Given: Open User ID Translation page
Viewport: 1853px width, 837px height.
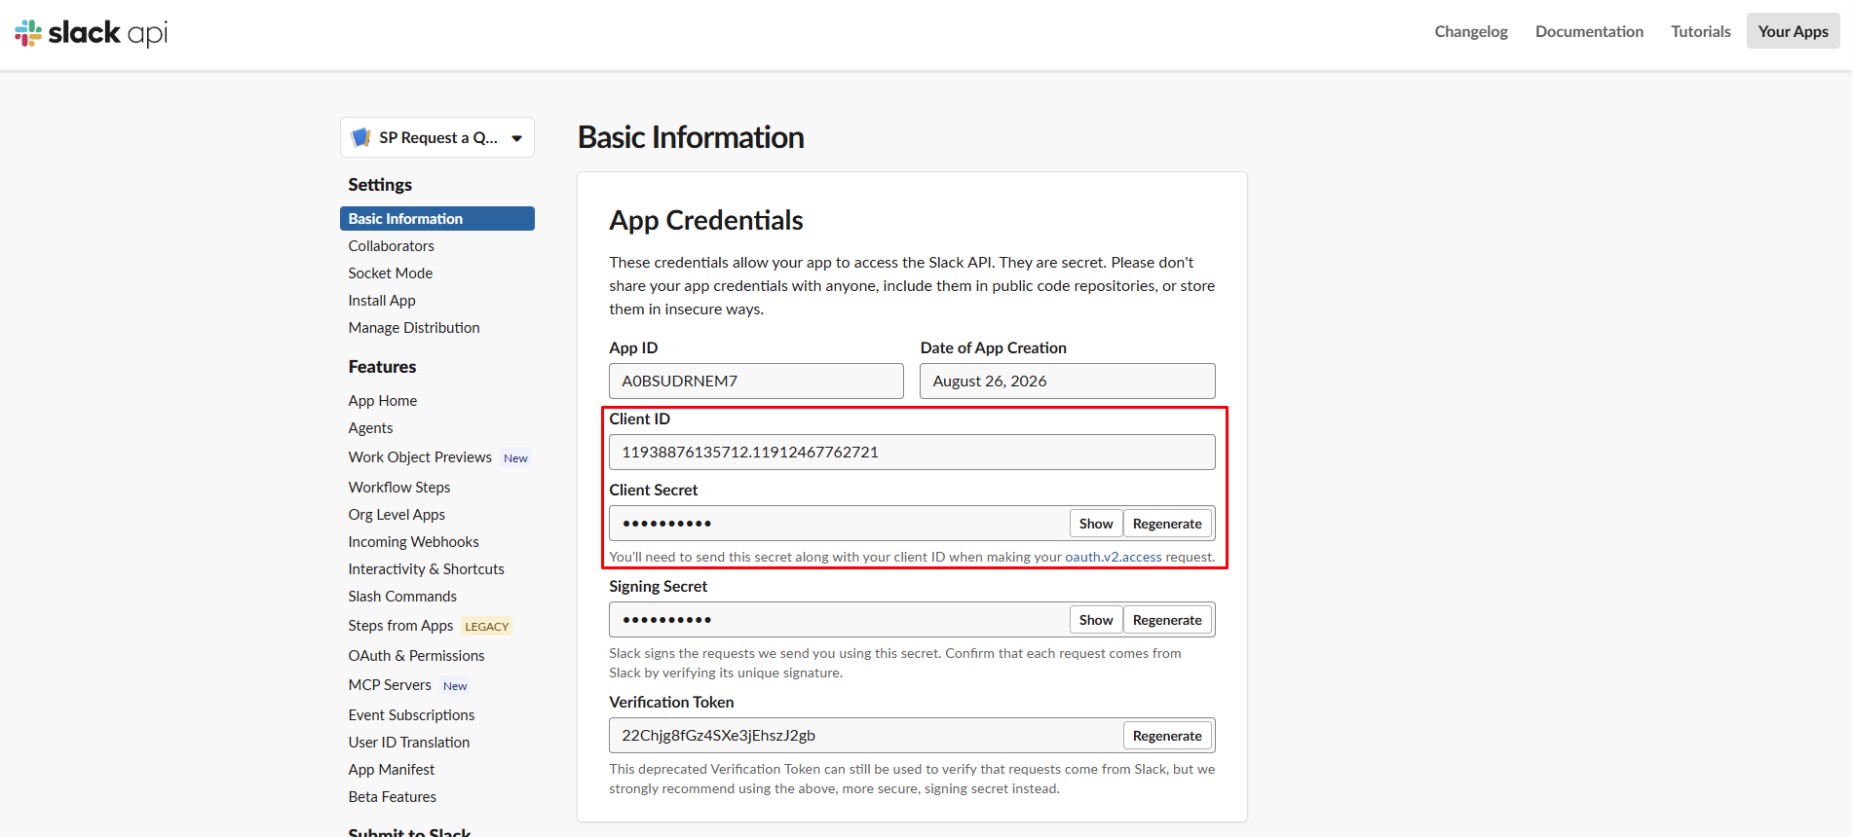Looking at the screenshot, I should 409,743.
